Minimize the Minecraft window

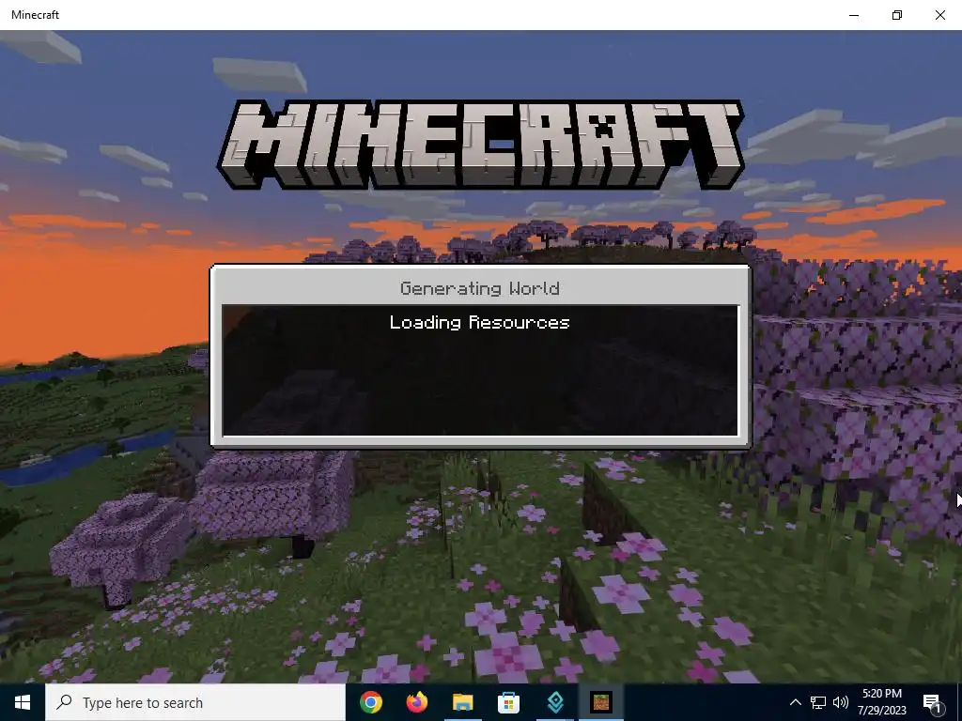tap(854, 15)
